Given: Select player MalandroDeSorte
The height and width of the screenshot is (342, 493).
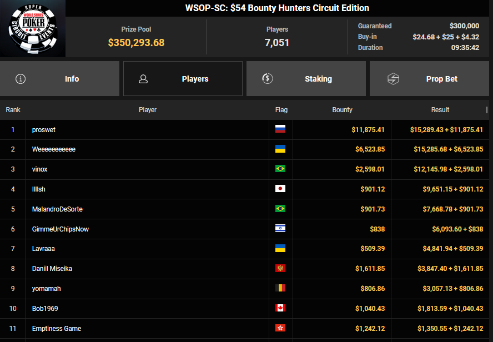Looking at the screenshot, I should [x=57, y=209].
